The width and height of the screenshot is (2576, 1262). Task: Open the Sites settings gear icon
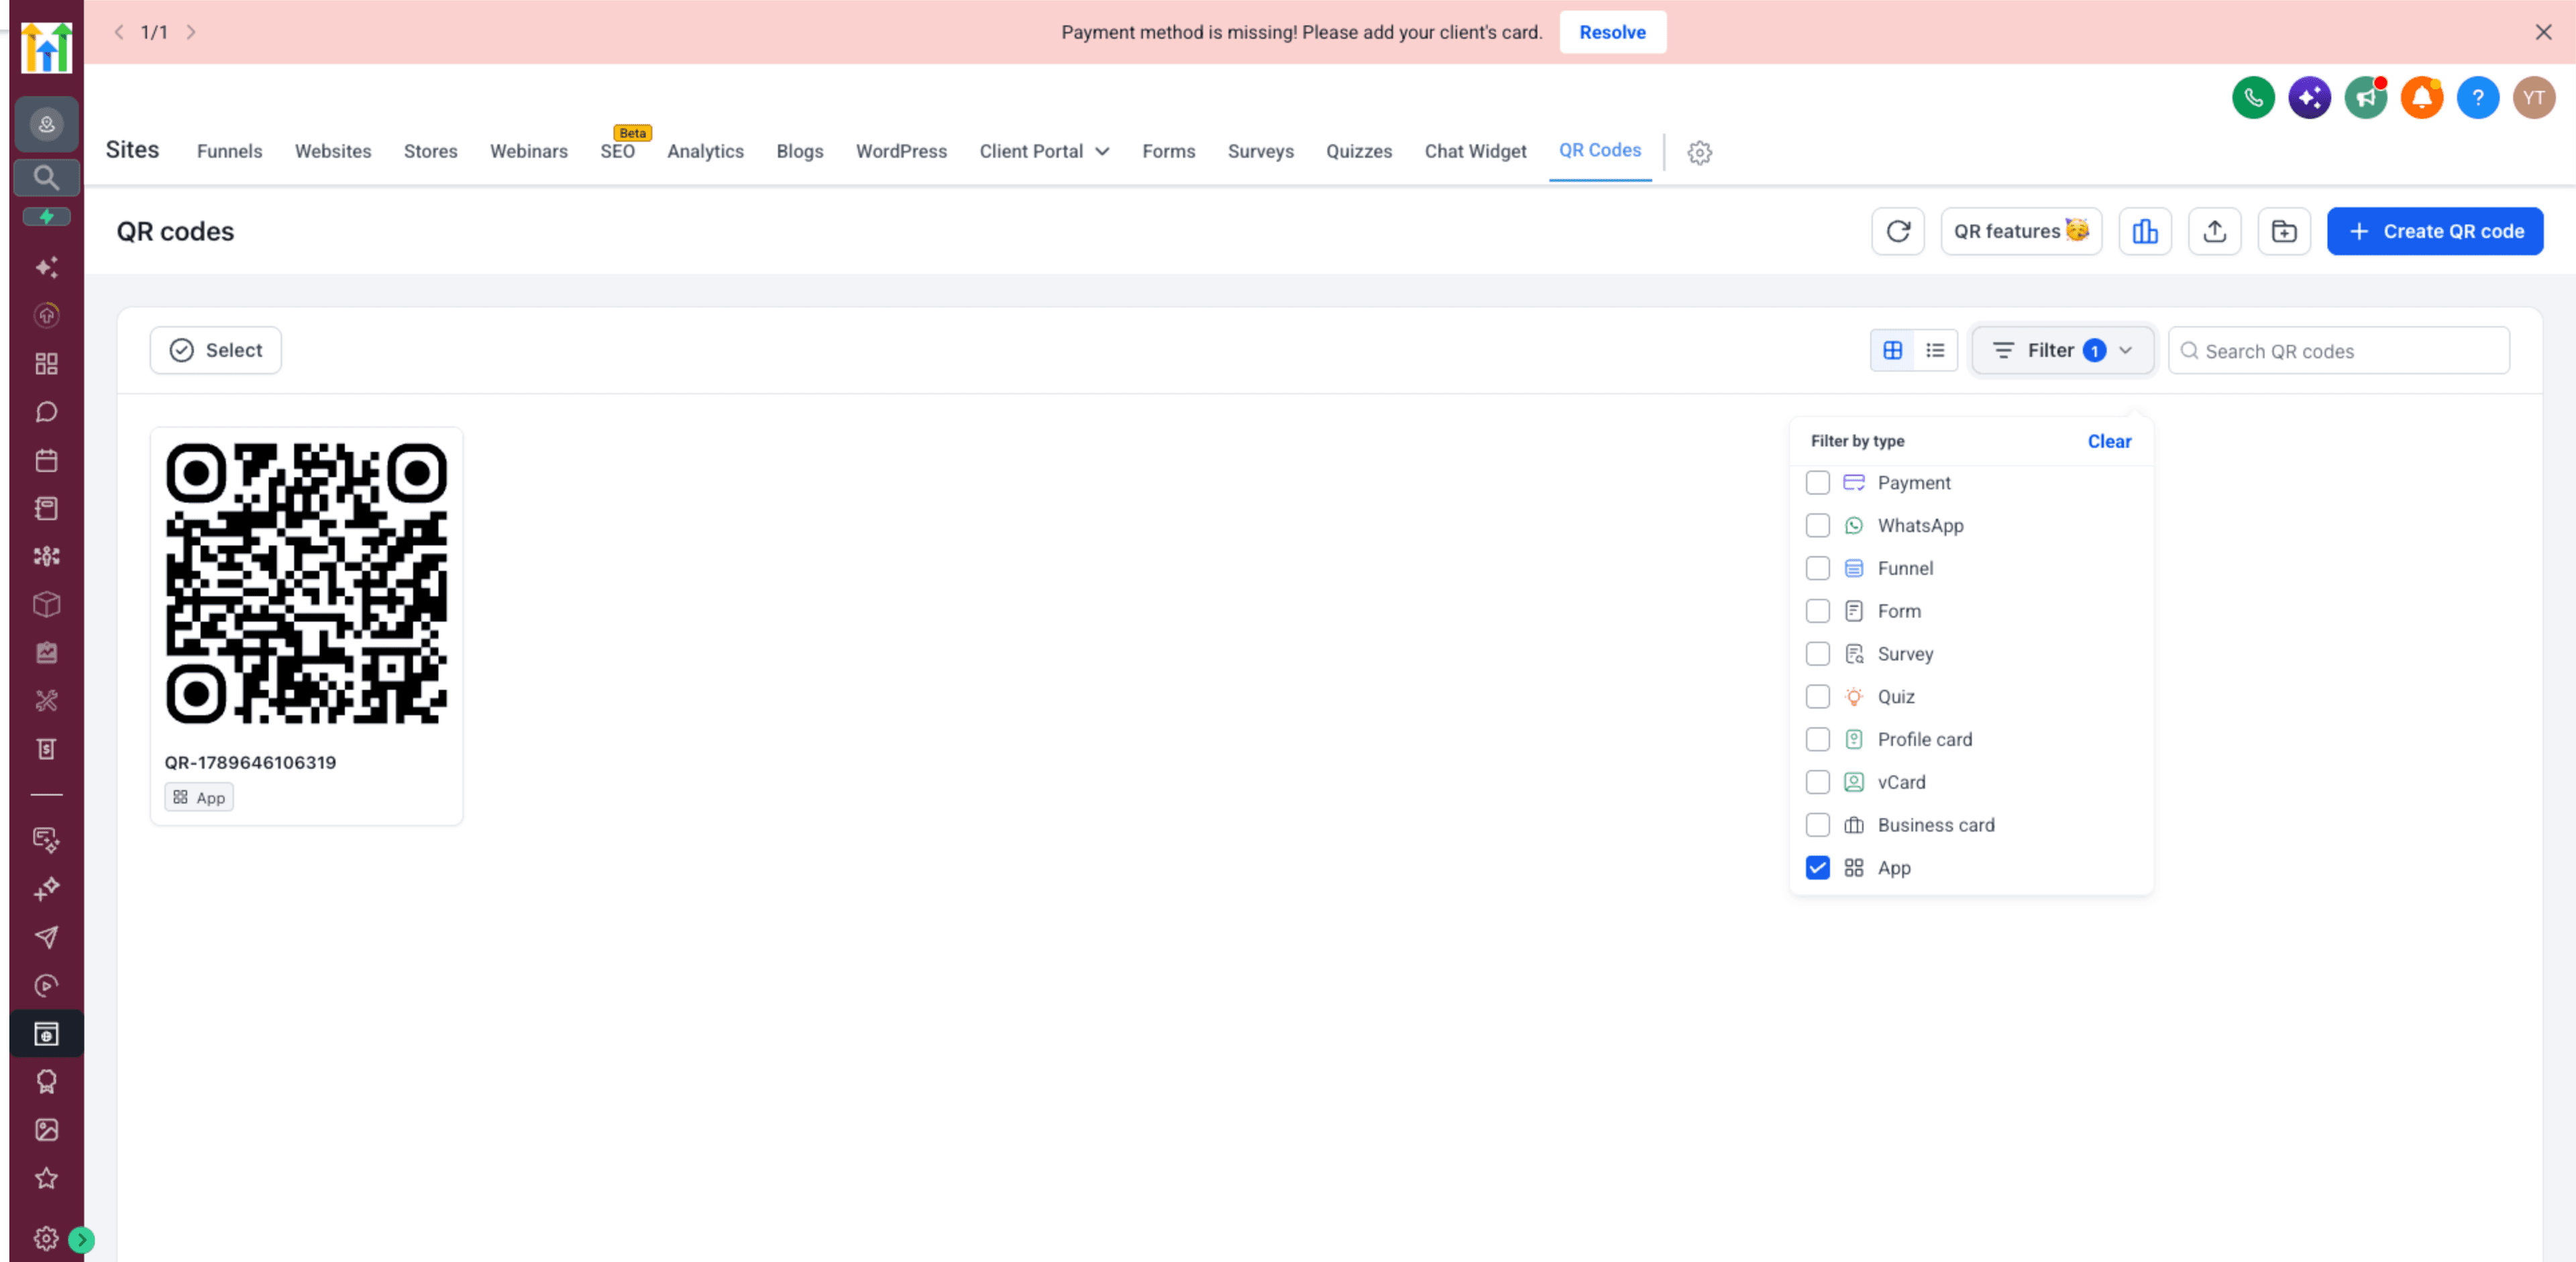tap(1699, 152)
